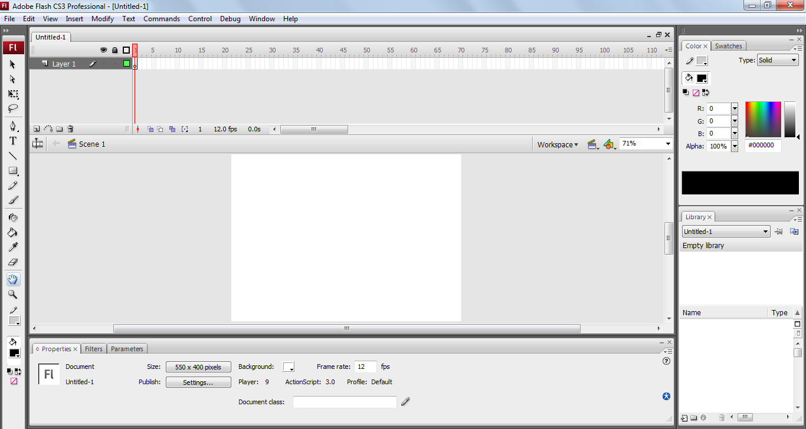Image resolution: width=806 pixels, height=429 pixels.
Task: Click Insert Layer icon below timeline
Action: (37, 129)
